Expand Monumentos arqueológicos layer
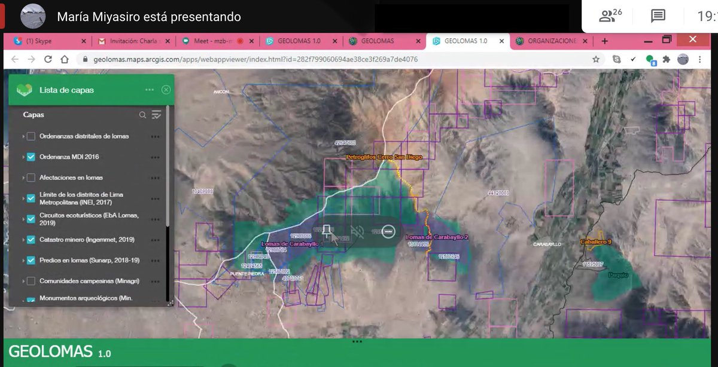Screen dimensions: 718x367 click(x=23, y=301)
